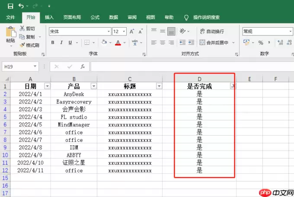Image resolution: width=294 pixels, height=197 pixels.
Task: Click 合并后居中 merge and center
Action: [x=214, y=42]
